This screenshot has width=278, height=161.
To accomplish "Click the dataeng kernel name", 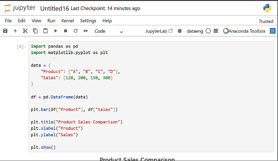I will tap(195, 31).
